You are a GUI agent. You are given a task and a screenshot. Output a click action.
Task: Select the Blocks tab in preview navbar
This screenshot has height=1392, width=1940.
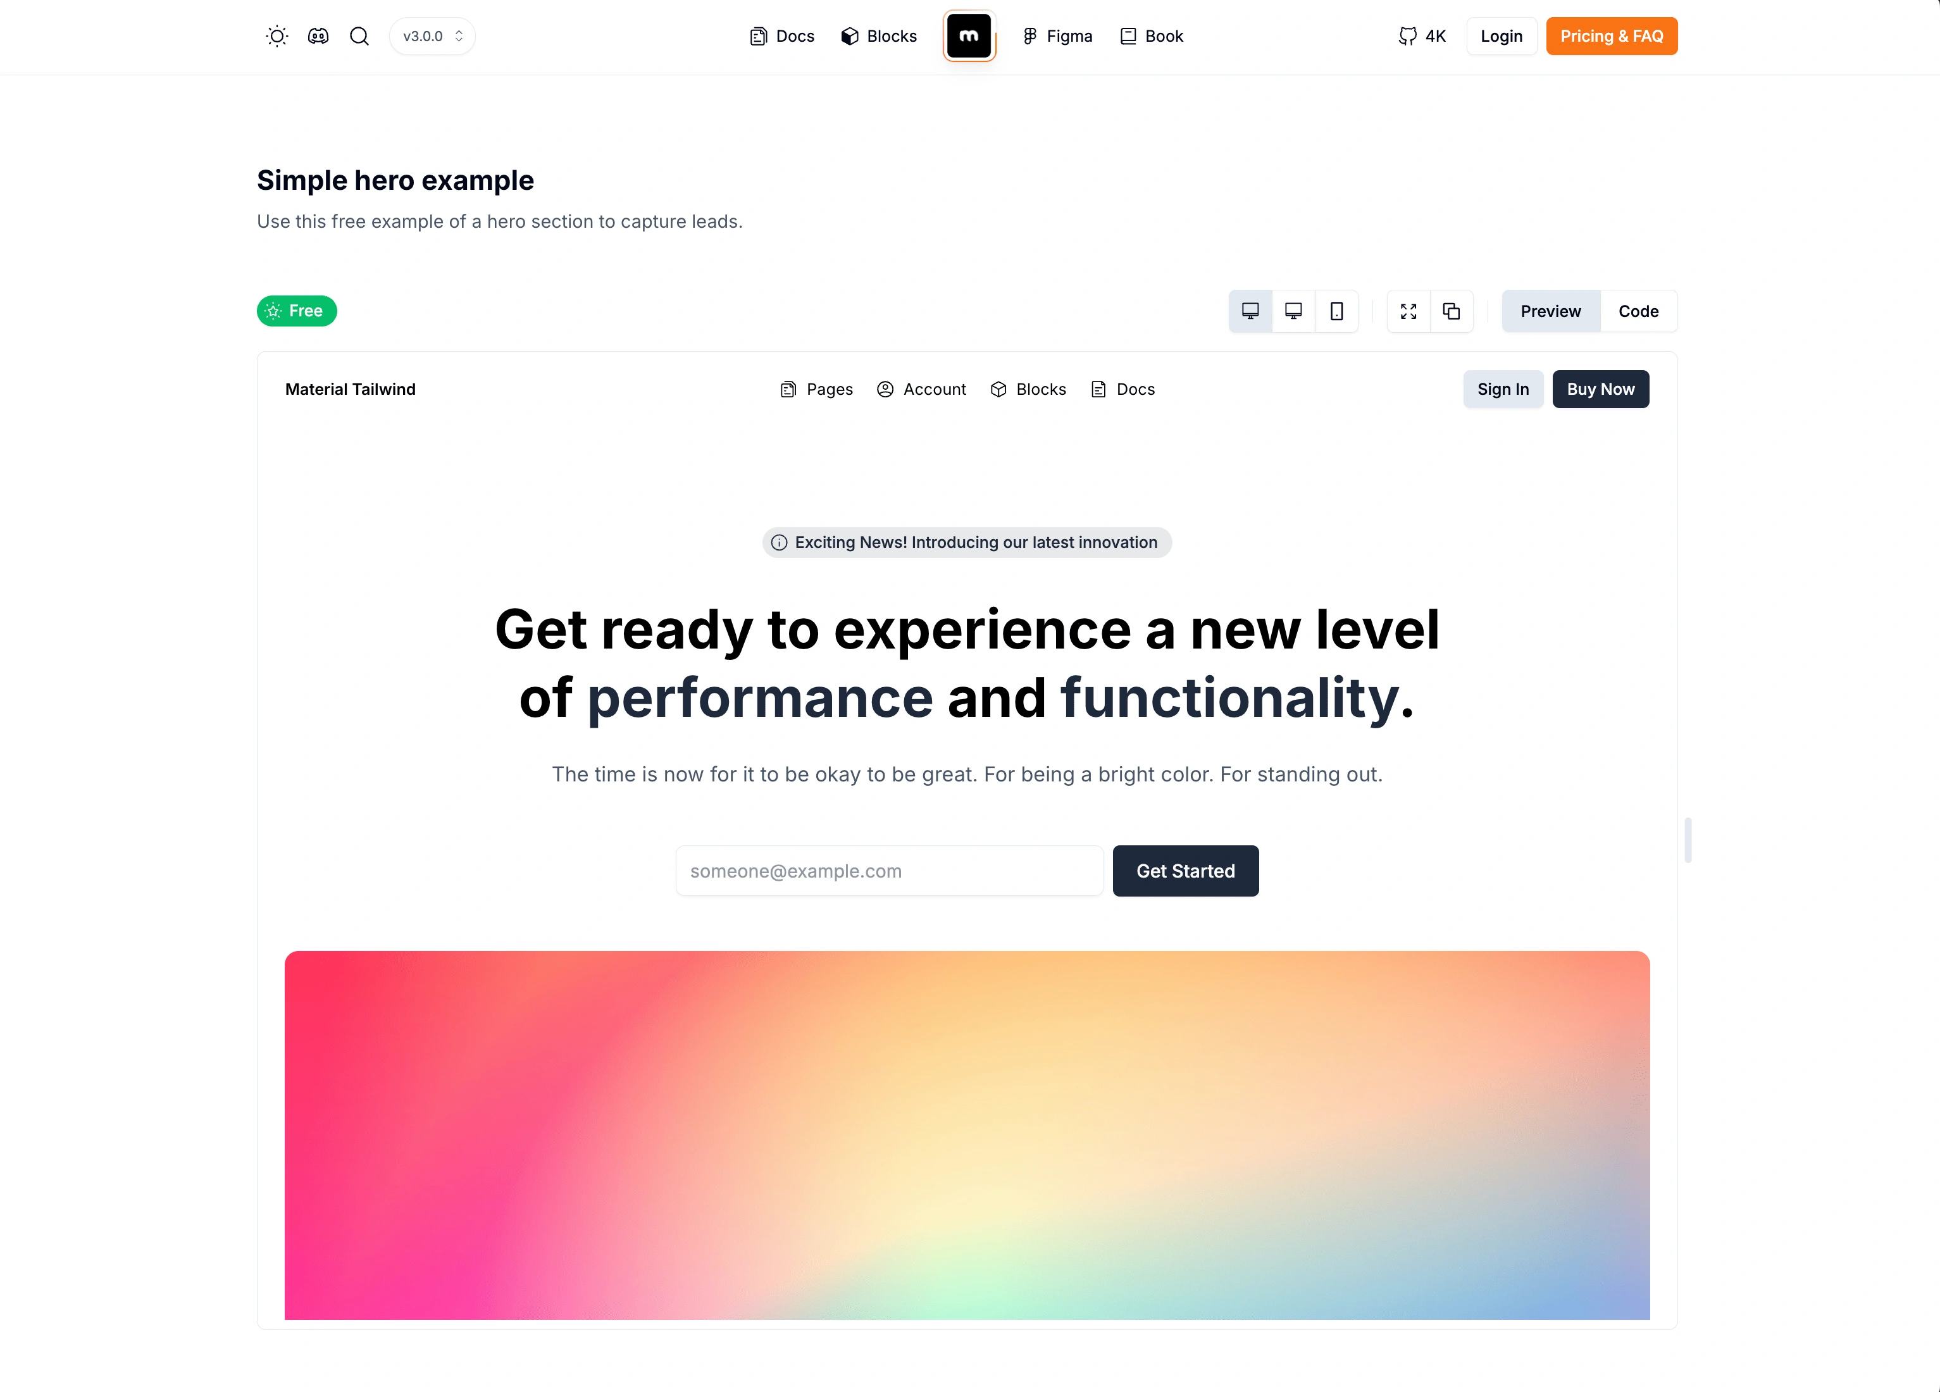coord(1029,388)
